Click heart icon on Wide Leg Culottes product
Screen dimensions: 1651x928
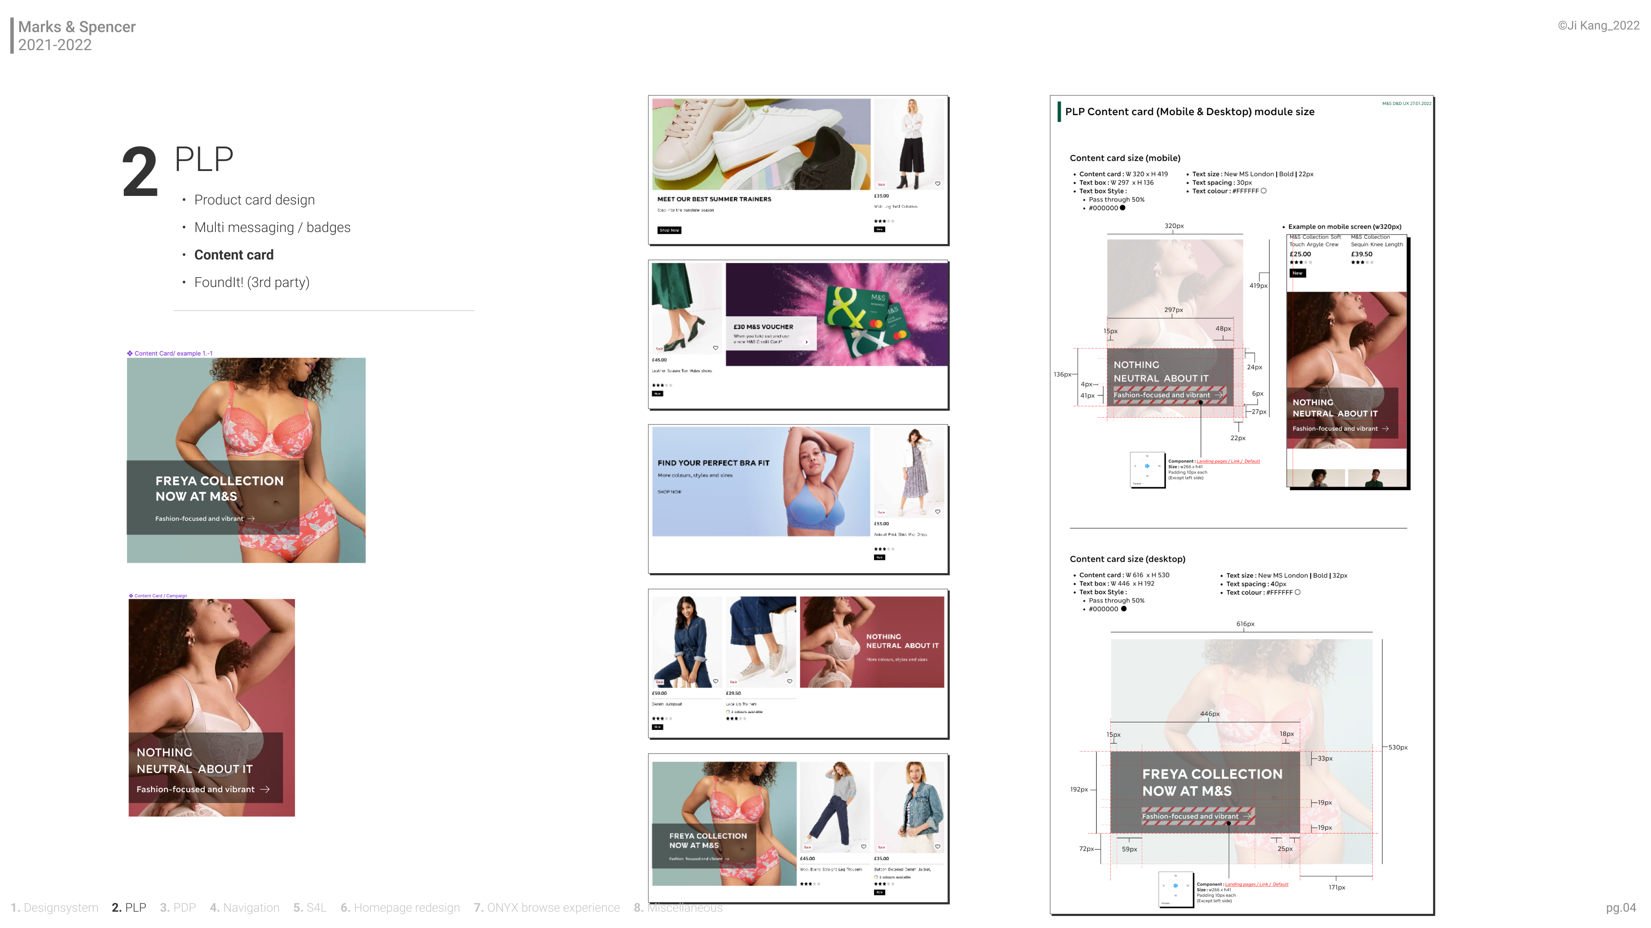(938, 184)
